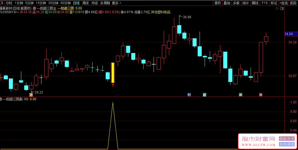Click the 激 event marker icon

coord(31,94)
